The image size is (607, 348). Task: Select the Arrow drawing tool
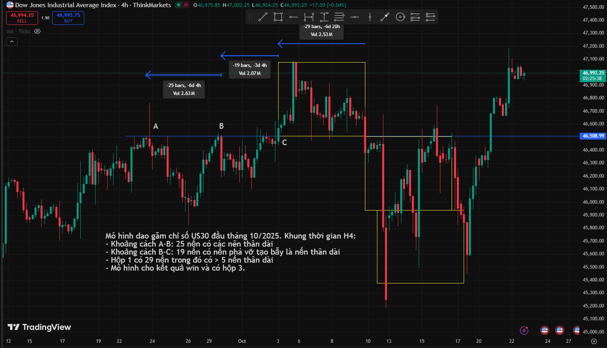click(385, 17)
